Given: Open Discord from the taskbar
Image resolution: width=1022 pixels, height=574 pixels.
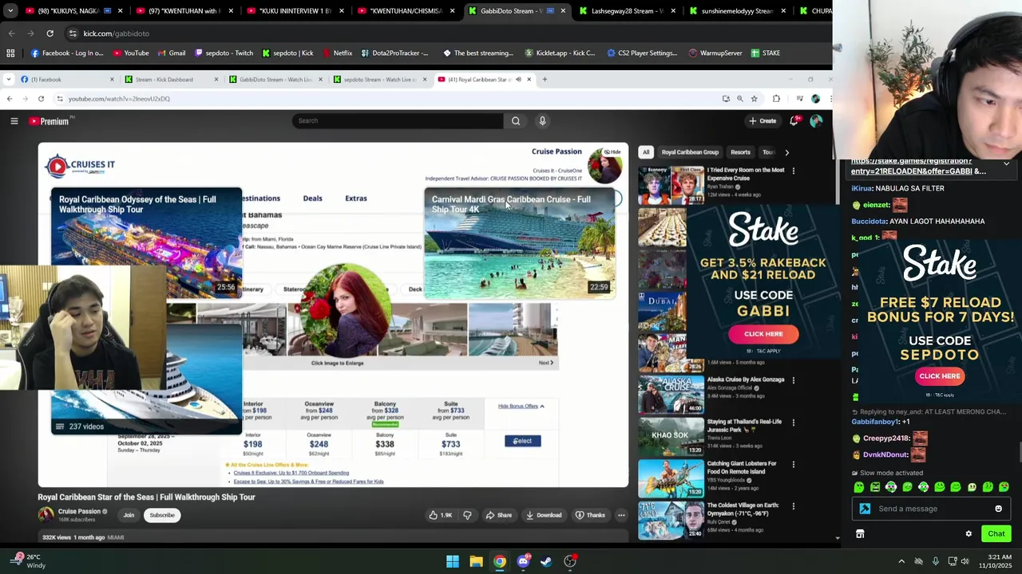Looking at the screenshot, I should [523, 561].
